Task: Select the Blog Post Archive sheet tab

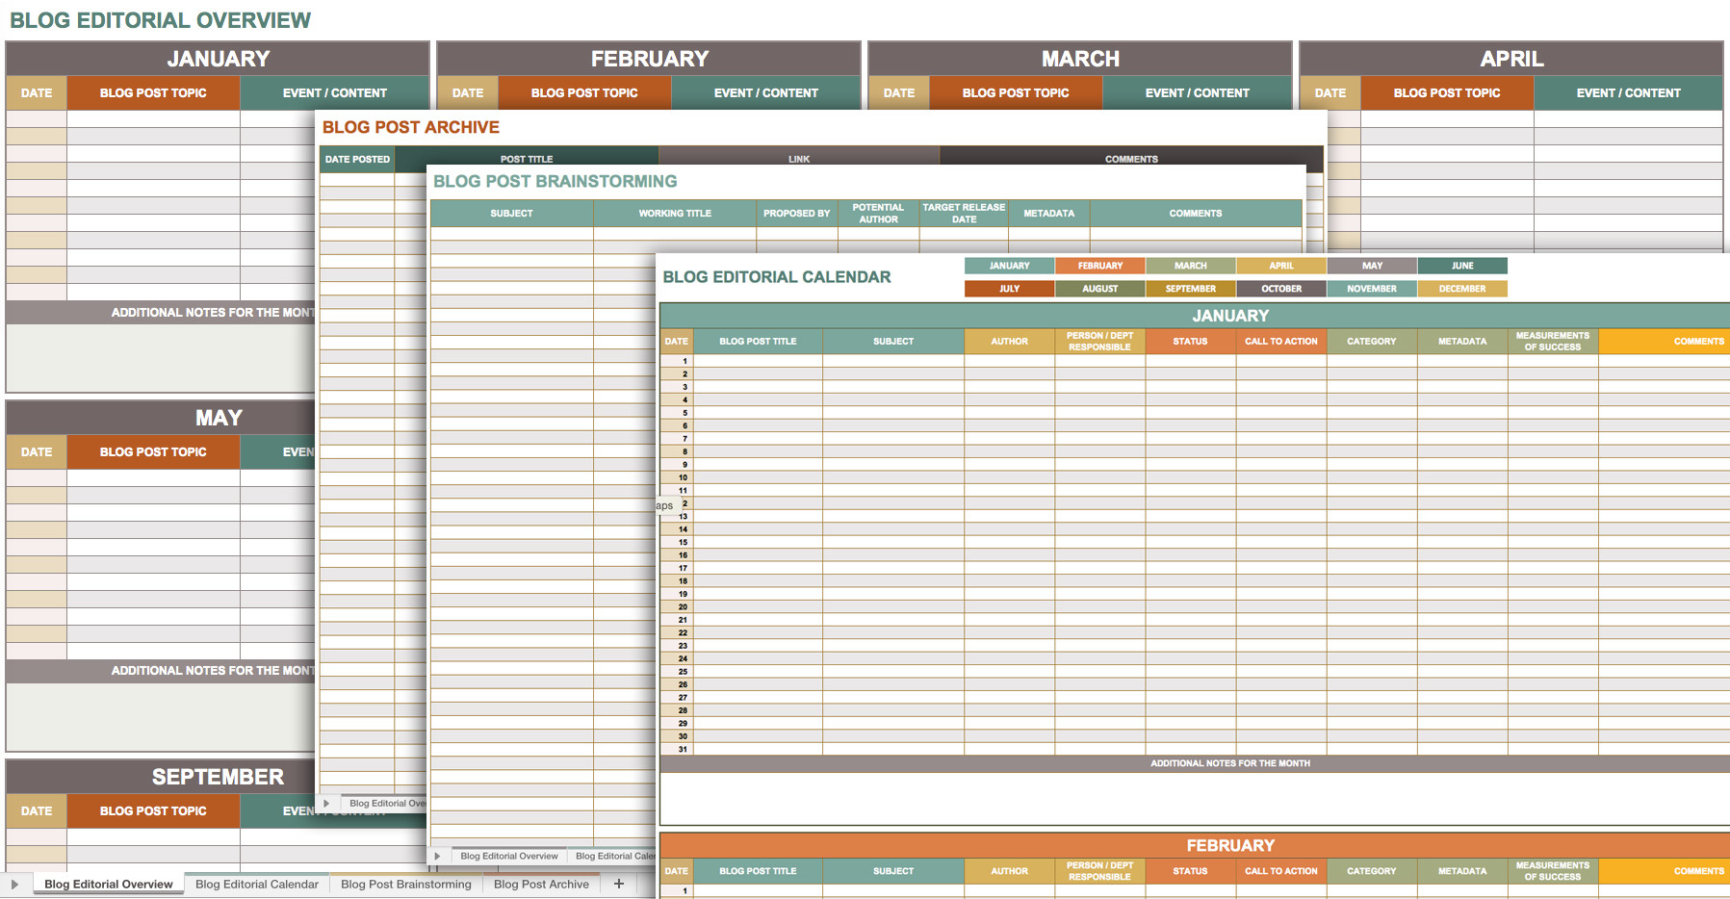Action: click(x=540, y=884)
